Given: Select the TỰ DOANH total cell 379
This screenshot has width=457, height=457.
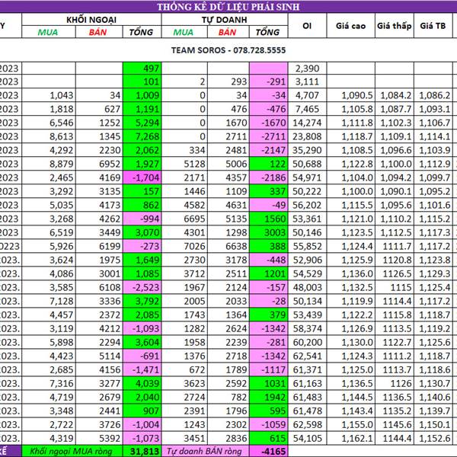Looking at the screenshot, I should (268, 315).
